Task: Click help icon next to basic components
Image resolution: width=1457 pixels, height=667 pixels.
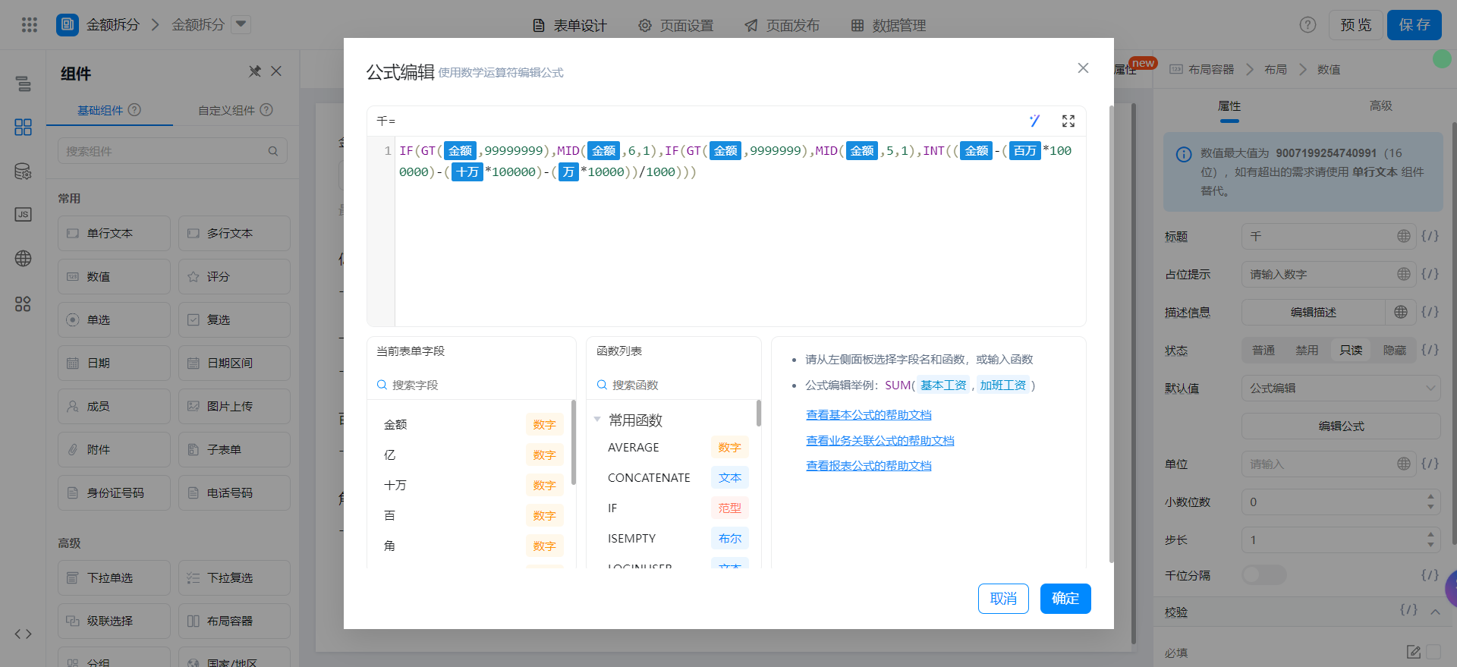Action: [134, 110]
